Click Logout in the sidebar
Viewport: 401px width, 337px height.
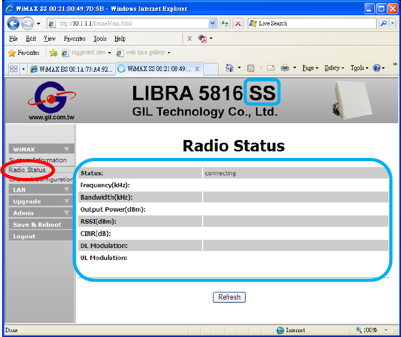point(41,236)
